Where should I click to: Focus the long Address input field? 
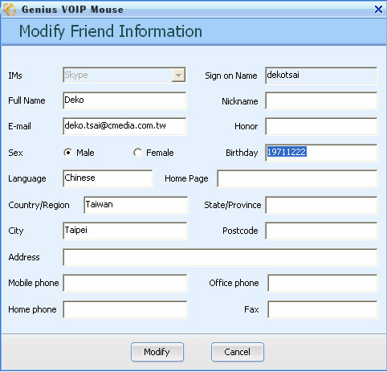(220, 257)
